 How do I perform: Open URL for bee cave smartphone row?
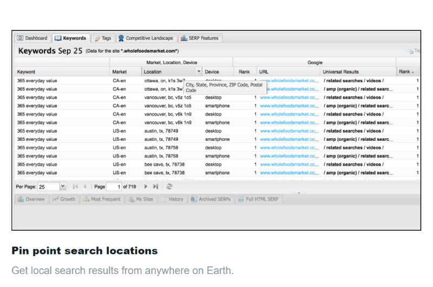point(289,173)
